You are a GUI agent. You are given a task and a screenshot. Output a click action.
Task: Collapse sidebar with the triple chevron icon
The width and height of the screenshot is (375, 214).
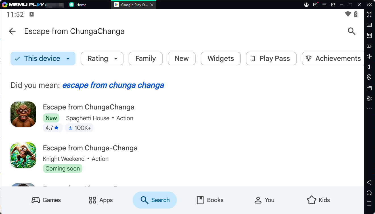pos(369,5)
